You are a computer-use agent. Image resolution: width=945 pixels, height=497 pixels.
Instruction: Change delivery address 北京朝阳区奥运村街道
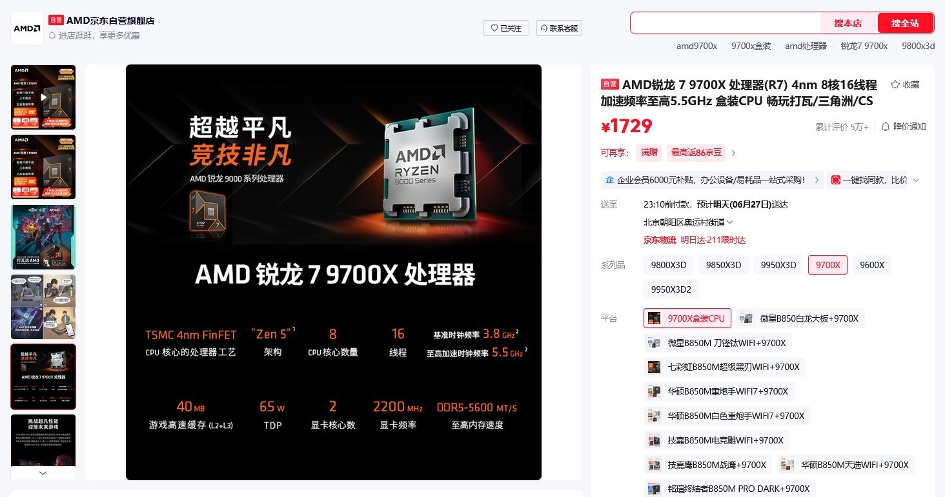click(688, 222)
